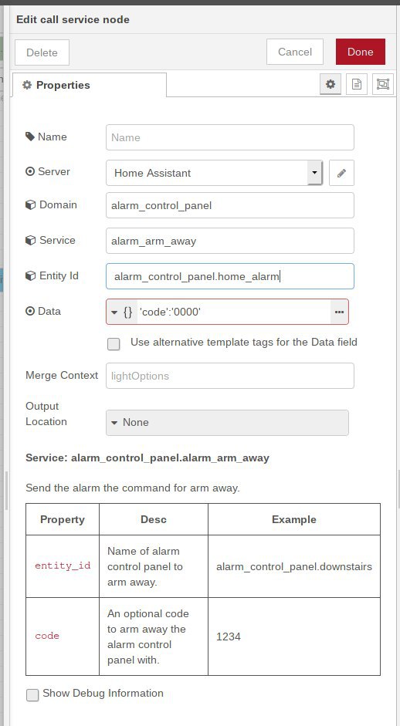Open node description document icon
Viewport: 400px width, 726px height.
point(357,84)
